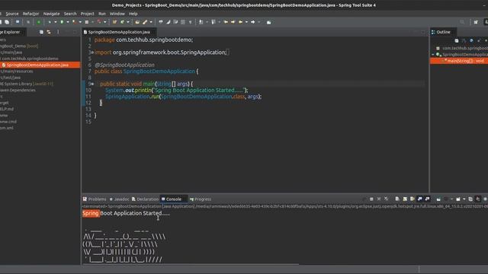Viewport: 488px width, 274px height.
Task: Click Remove All Terminated Launches console icon
Action: click(x=387, y=199)
